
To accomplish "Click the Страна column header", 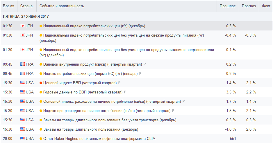I will [26, 6].
